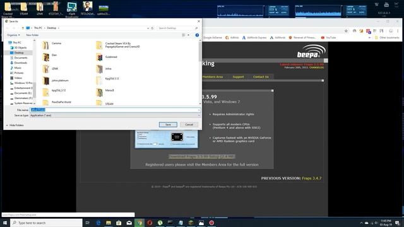This screenshot has width=404, height=227.
Task: Select the Maria.B folder icon
Action: (x=99, y=93)
